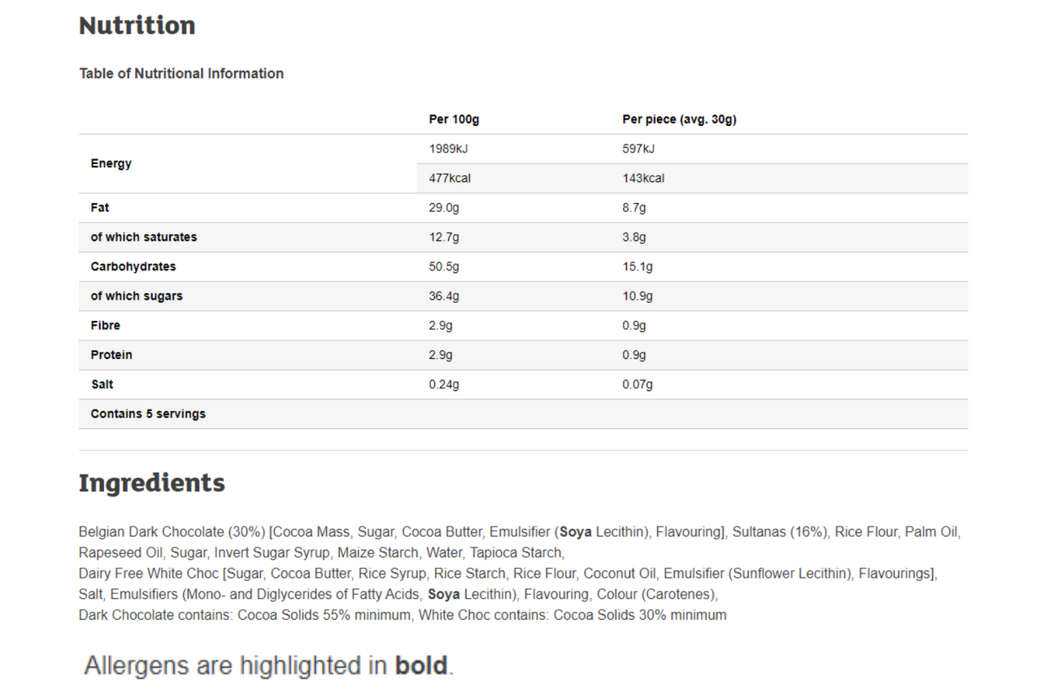This screenshot has width=1041, height=693.
Task: Click 'Dairy Free White Choc' ingredient text
Action: [149, 574]
